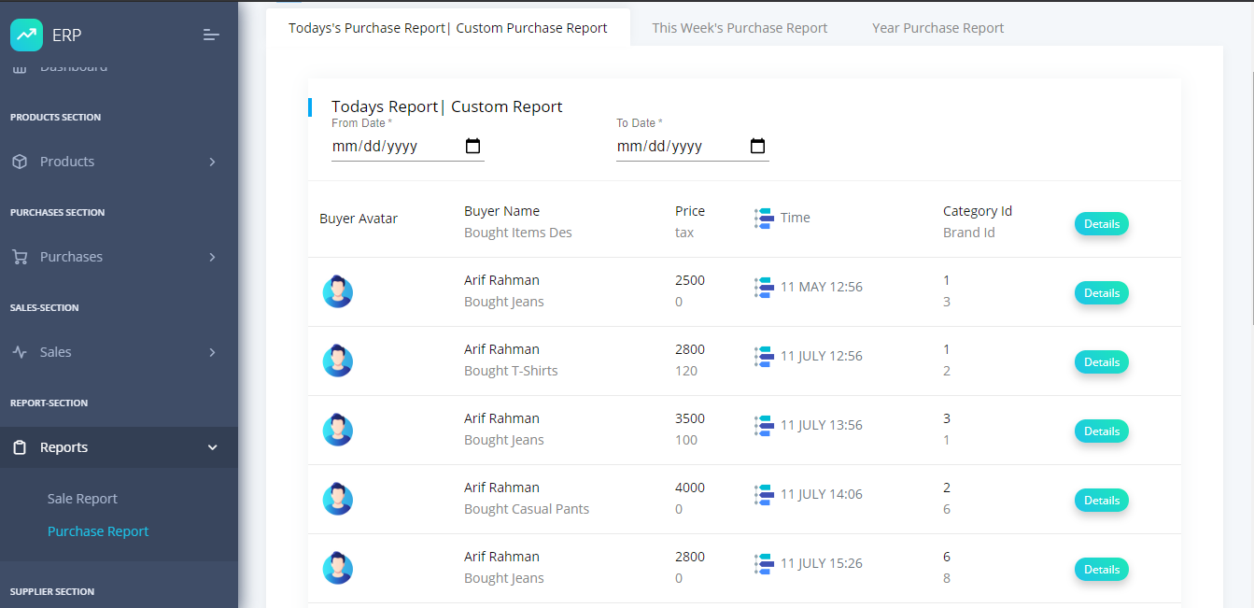
Task: Expand the Purchases submenu chevron
Action: [212, 257]
